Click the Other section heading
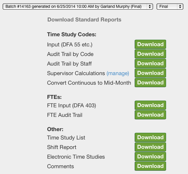The image size is (188, 174). (55, 129)
